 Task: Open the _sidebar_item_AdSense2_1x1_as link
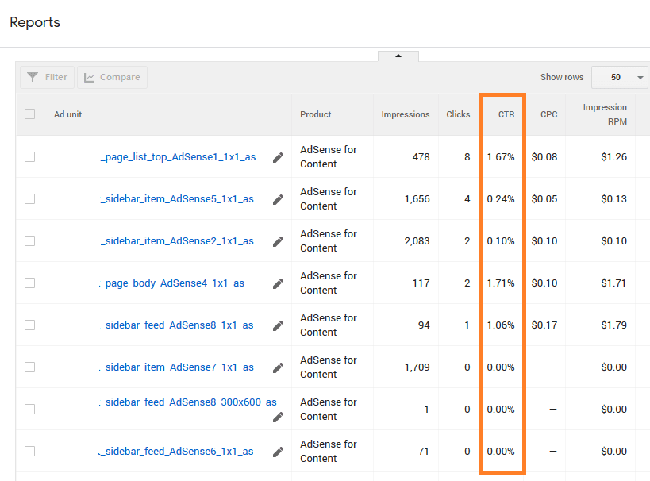tap(177, 241)
